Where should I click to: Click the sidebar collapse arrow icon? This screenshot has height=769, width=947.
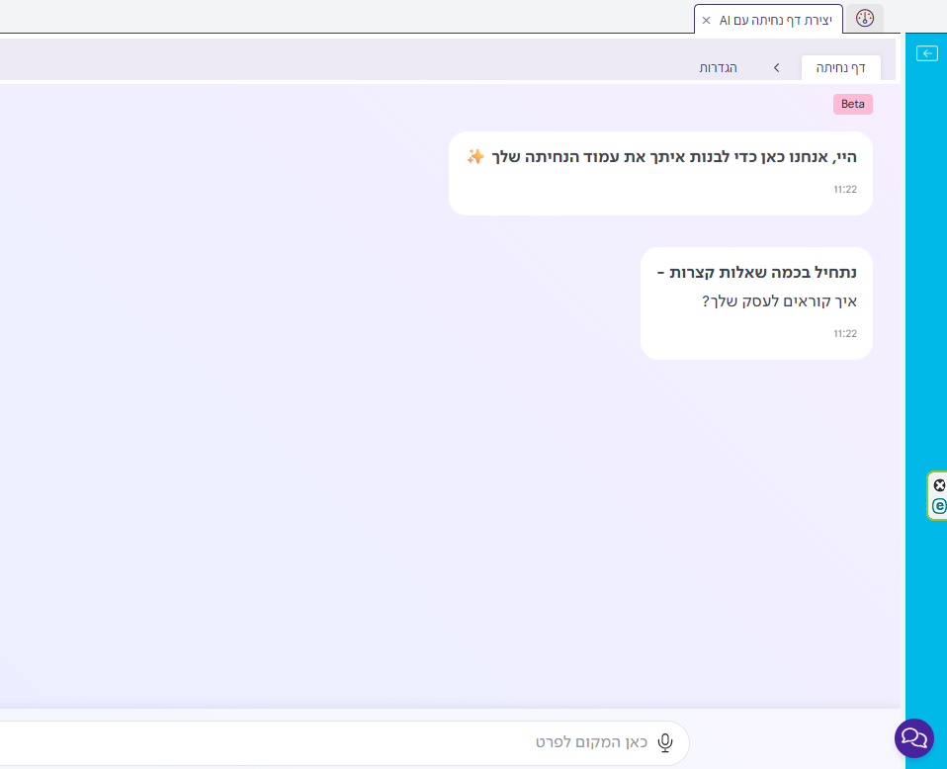pos(926,53)
